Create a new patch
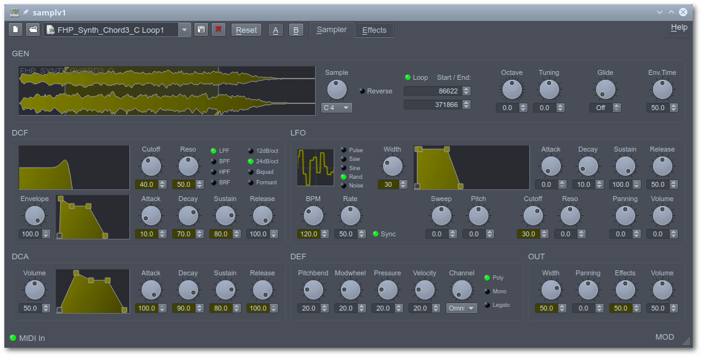 point(14,29)
